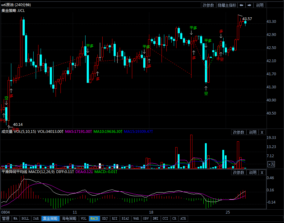284x223 pixels.
Task: Click the ×万 unit label on volume axis
Action: pos(271,164)
